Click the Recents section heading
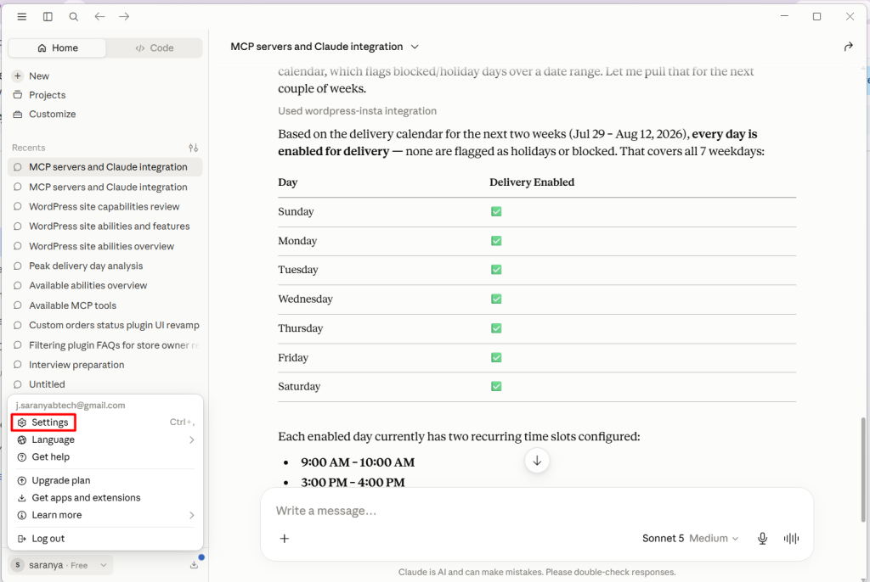Screen dimensions: 870x582 click(28, 148)
